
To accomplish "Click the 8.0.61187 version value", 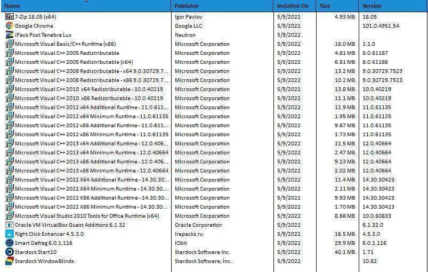I will (x=375, y=53).
